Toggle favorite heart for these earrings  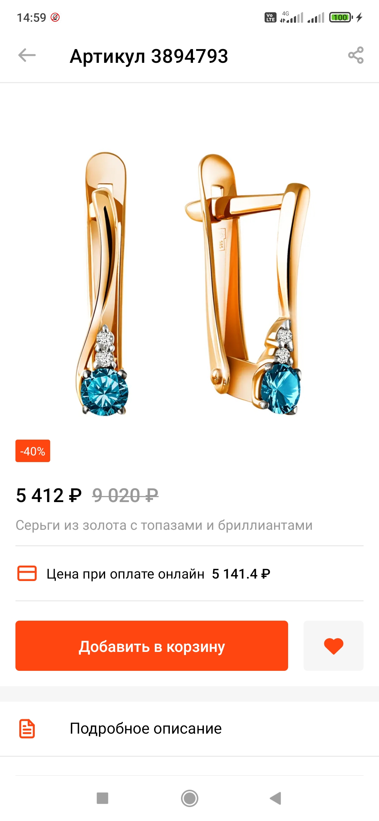(333, 646)
